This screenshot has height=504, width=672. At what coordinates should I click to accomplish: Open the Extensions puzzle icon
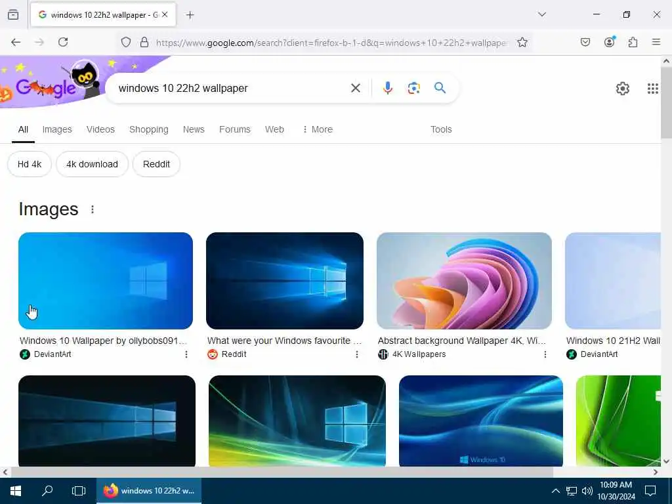633,42
